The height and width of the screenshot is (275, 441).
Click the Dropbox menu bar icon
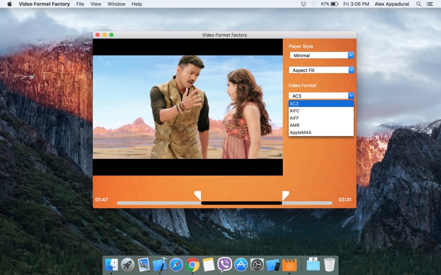coord(304,4)
